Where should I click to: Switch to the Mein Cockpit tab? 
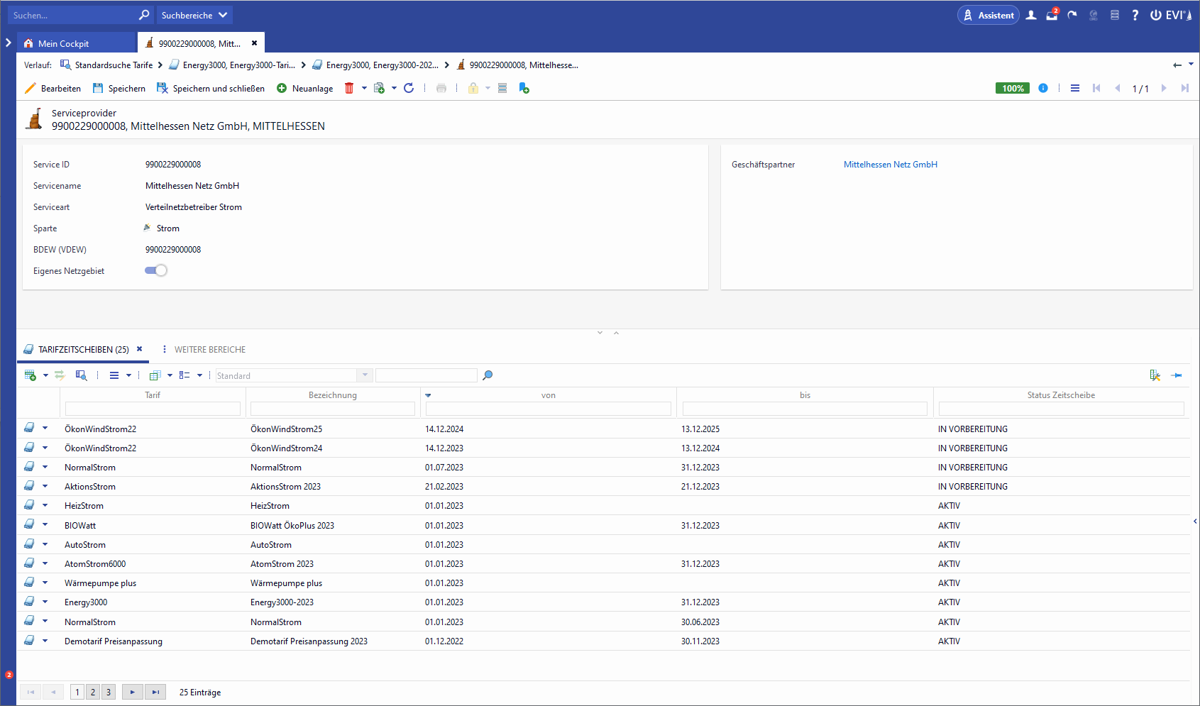63,43
